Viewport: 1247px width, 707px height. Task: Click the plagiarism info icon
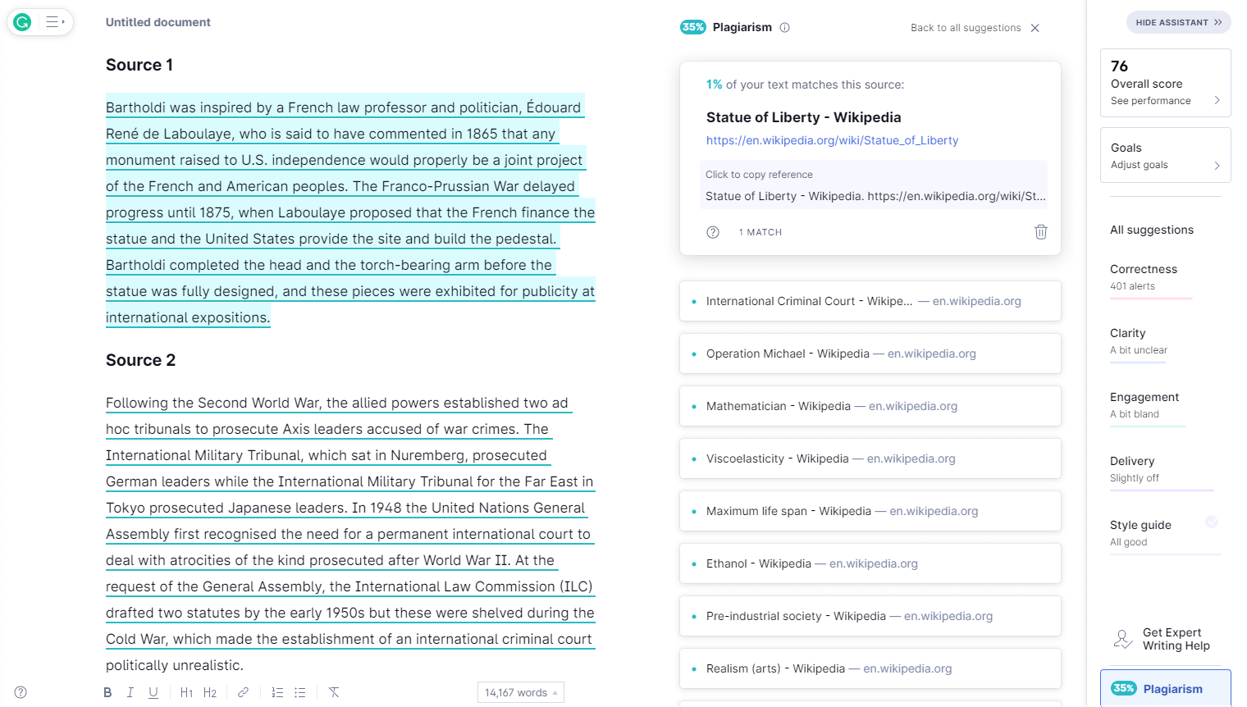point(784,27)
